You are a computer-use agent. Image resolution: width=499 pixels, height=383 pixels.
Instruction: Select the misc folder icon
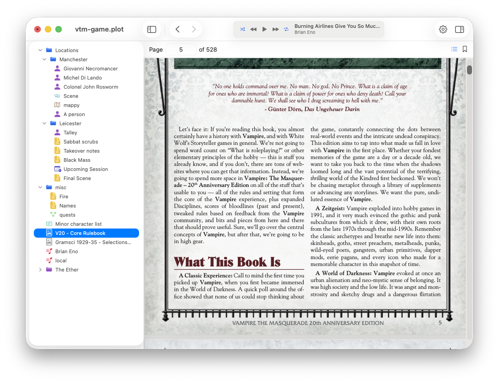tap(49, 187)
